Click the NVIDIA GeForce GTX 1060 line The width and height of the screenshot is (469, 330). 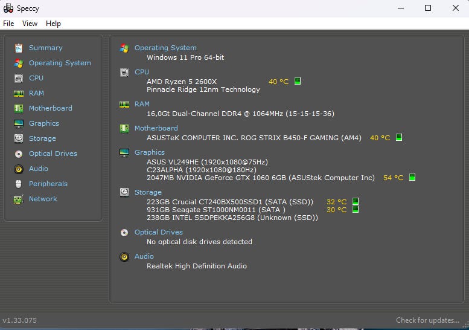pyautogui.click(x=261, y=178)
